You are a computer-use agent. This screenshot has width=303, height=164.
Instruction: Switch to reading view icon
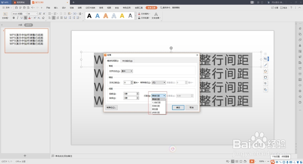(241, 161)
